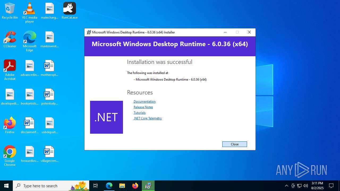
Task: Open the Recycle Bin desktop icon
Action: tap(10, 11)
